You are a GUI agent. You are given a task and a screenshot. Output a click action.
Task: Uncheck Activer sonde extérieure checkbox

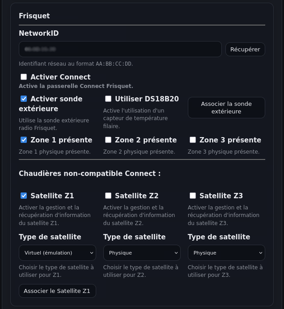point(24,99)
